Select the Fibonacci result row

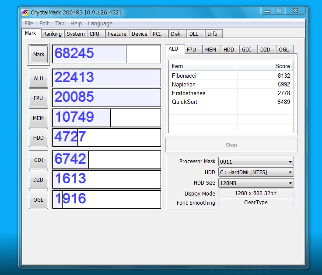pos(231,76)
